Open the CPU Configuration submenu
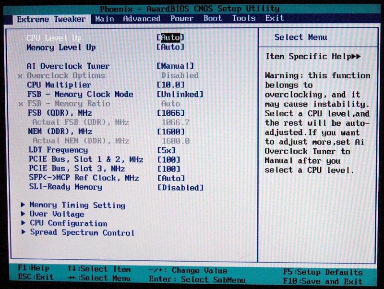 68,223
